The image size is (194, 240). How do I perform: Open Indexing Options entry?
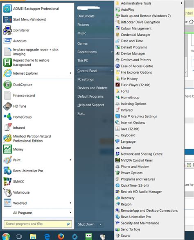(x=133, y=104)
